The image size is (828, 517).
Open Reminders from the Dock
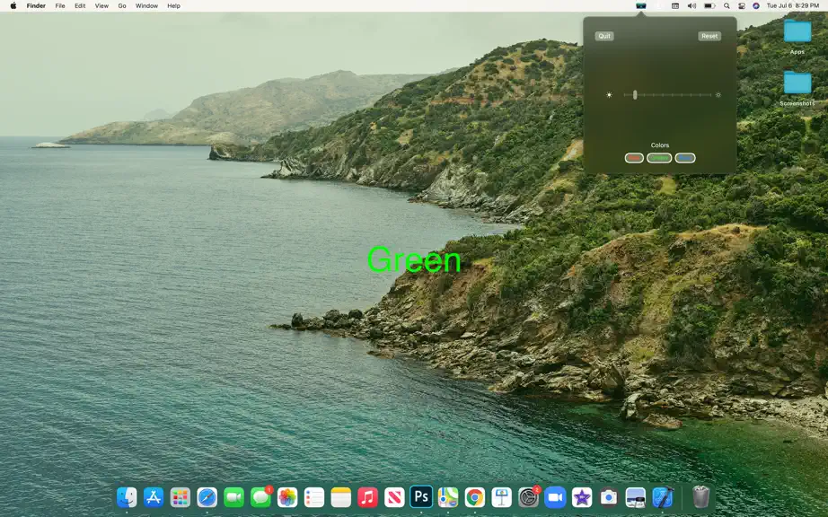314,497
